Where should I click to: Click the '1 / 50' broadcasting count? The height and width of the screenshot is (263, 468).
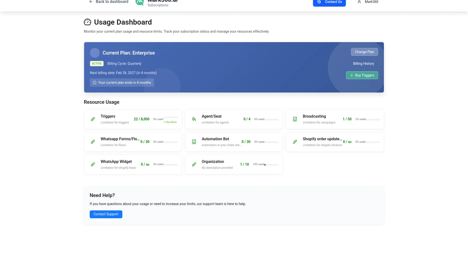[x=347, y=119]
